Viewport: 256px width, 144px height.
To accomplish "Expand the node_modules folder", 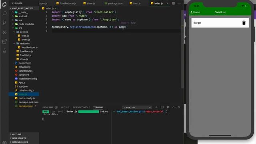I will click(26, 24).
